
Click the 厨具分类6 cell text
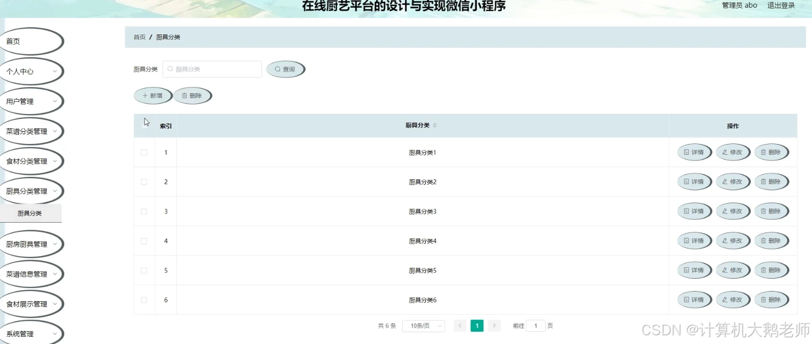click(x=422, y=300)
